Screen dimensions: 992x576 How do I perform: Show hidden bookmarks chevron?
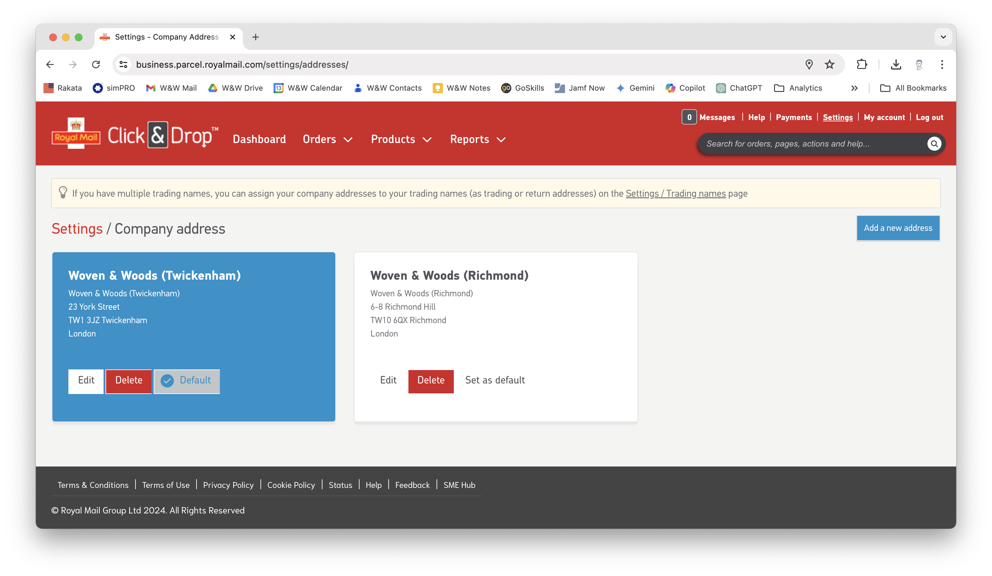tap(854, 88)
